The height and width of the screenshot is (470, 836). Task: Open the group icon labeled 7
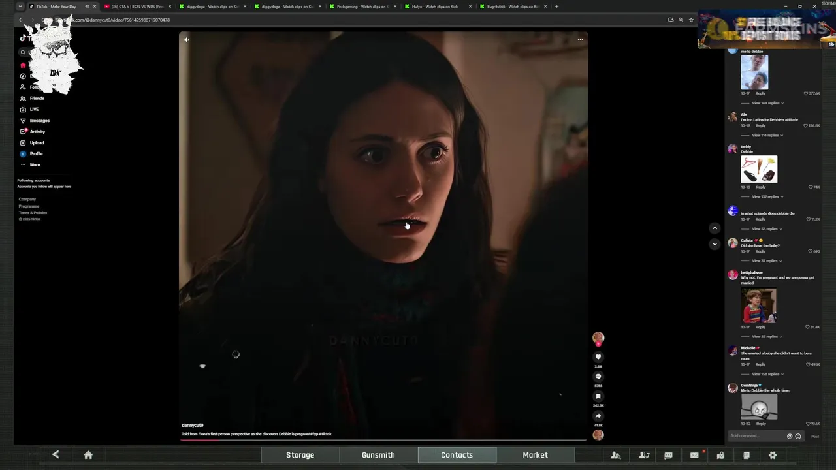coord(644,455)
